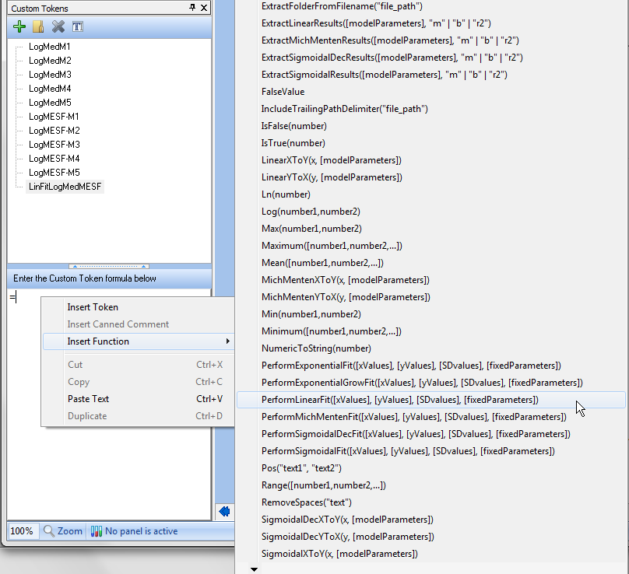Close the Custom Tokens panel
Viewport: 629px width, 574px height.
pos(204,8)
